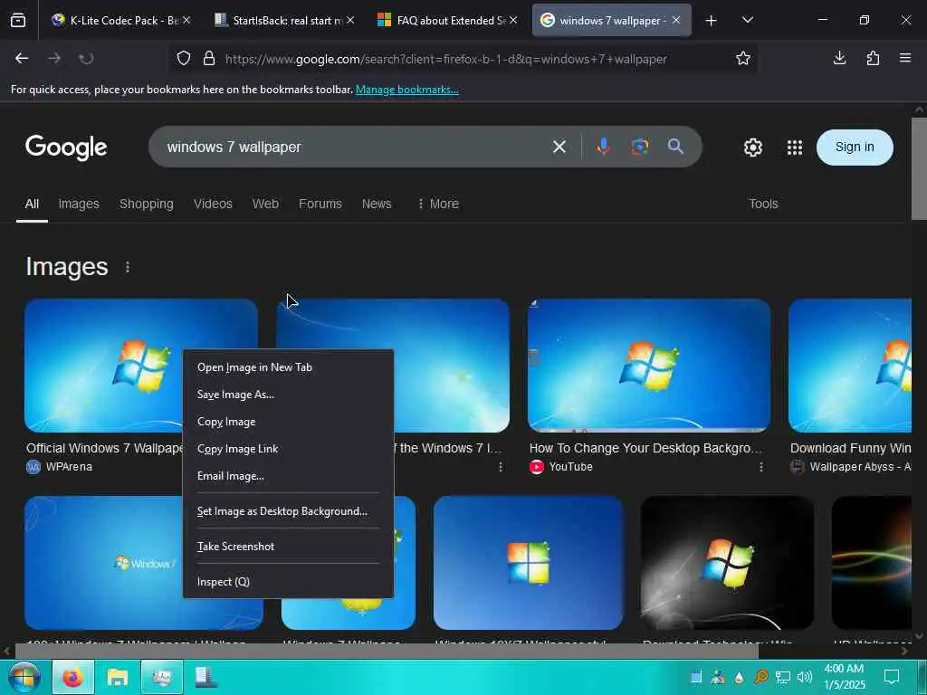Open a new tab with plus button

[712, 21]
